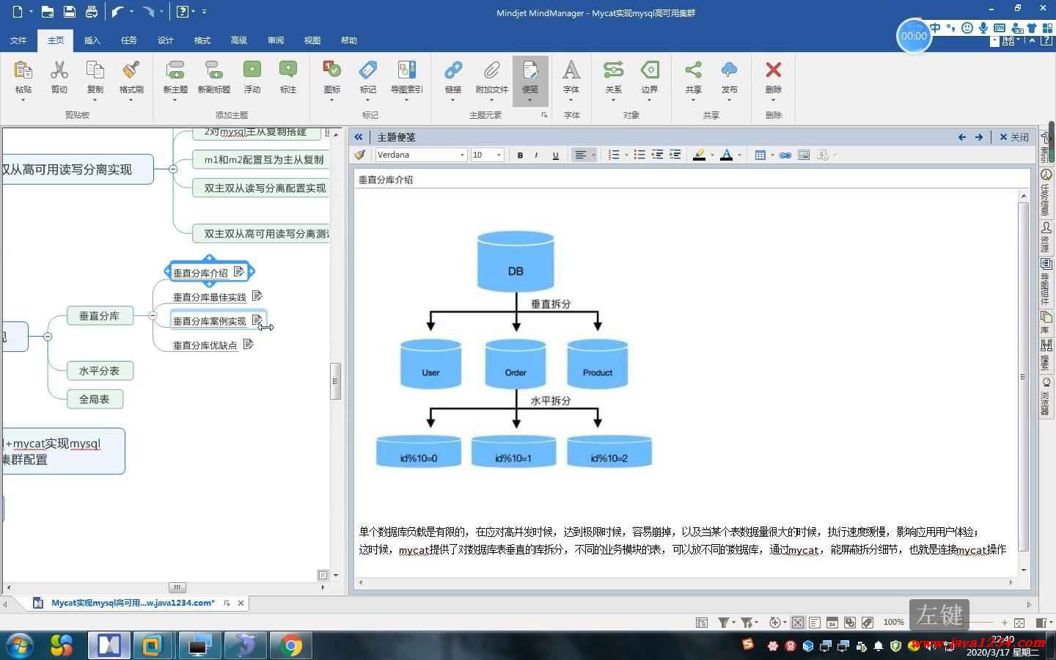Click the 共享 share icon
1056x660 pixels.
click(x=694, y=70)
